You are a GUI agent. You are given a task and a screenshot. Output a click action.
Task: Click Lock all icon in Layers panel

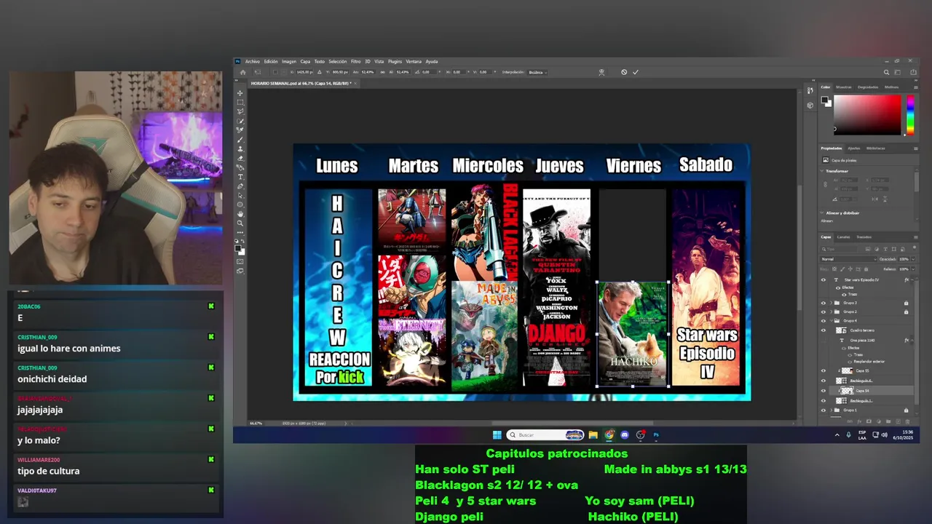tap(866, 269)
